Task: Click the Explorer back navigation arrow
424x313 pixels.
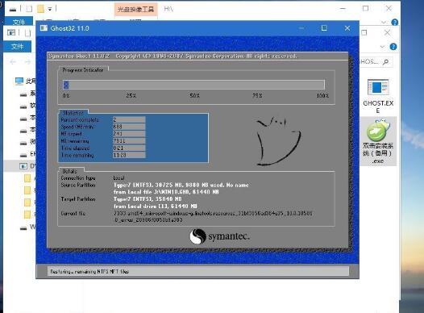Action: 13,62
